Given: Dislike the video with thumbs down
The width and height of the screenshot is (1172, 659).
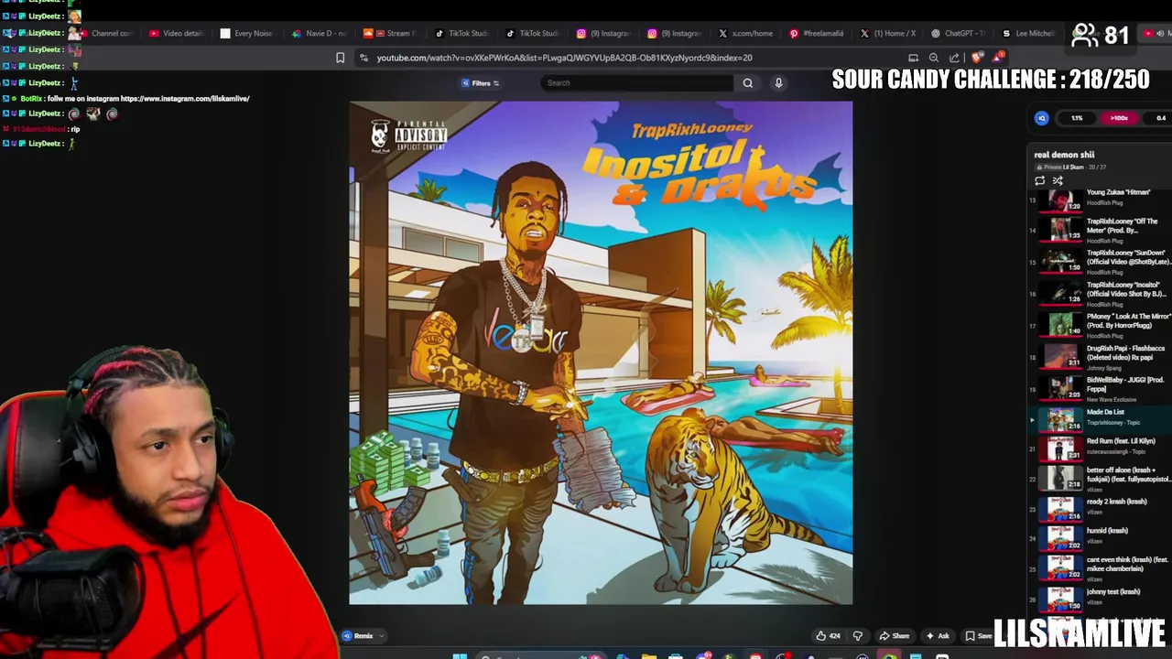Looking at the screenshot, I should (858, 636).
